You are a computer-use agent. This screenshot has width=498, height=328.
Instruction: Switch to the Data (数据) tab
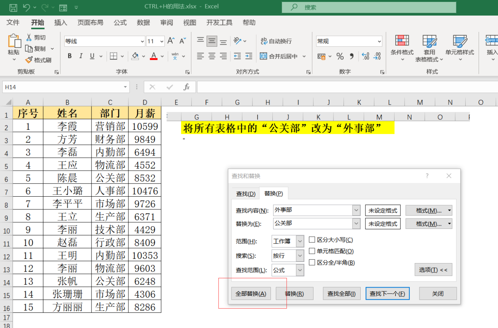tap(144, 23)
